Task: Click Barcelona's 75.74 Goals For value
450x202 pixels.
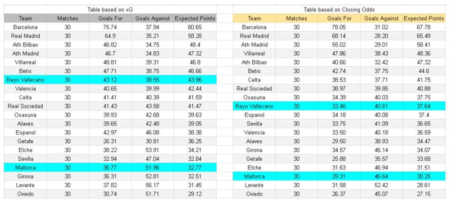Action: click(x=108, y=27)
